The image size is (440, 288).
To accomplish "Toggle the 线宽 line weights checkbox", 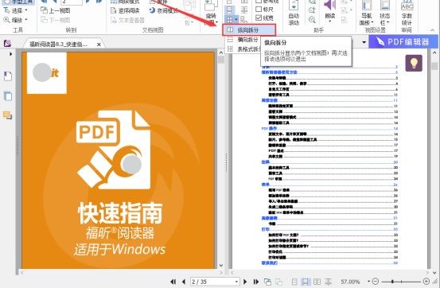I will coord(264,18).
